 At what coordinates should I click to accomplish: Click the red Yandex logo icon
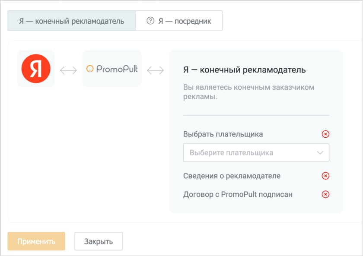[36, 69]
